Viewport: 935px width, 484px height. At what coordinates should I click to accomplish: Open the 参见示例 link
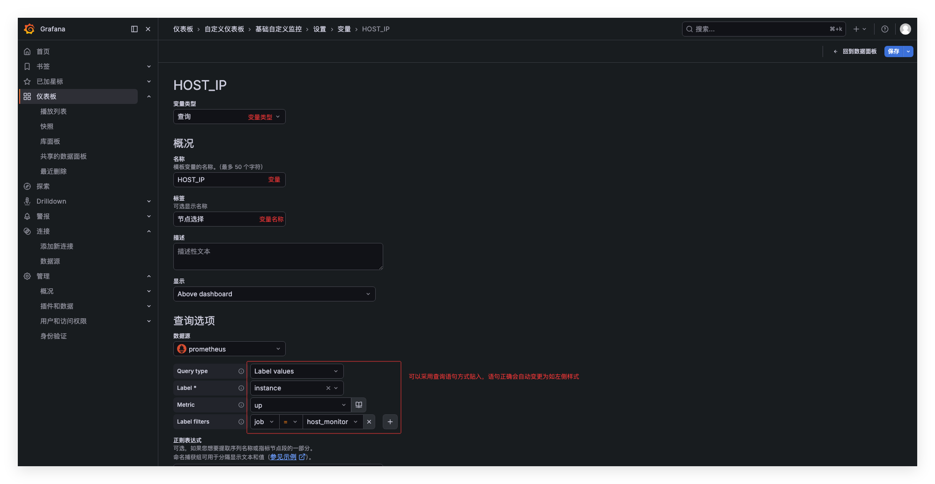point(283,457)
